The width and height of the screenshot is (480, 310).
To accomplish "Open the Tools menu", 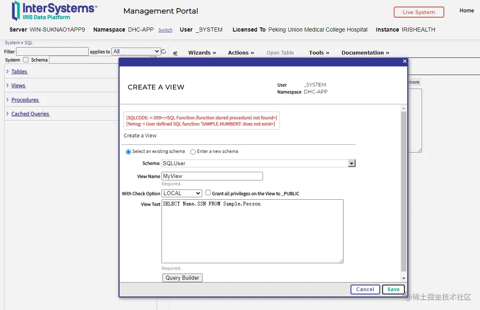I will (x=319, y=52).
